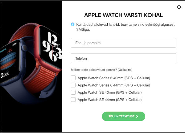Focus the Telefon input field
Image resolution: width=185 pixels, height=133 pixels.
(124, 58)
